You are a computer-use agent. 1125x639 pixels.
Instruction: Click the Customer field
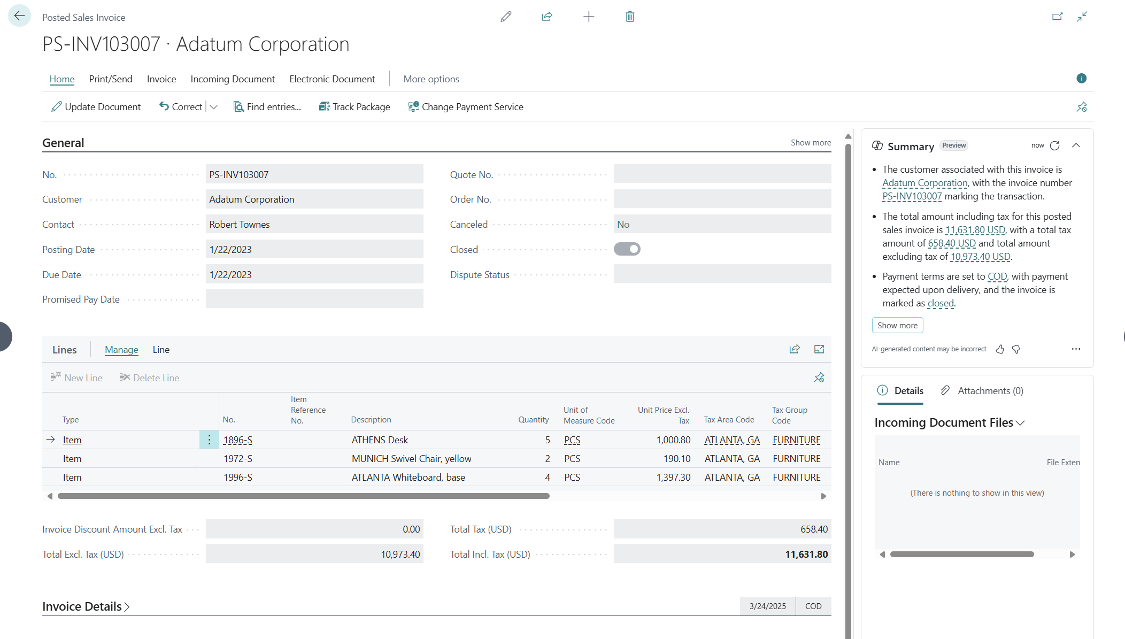[314, 199]
